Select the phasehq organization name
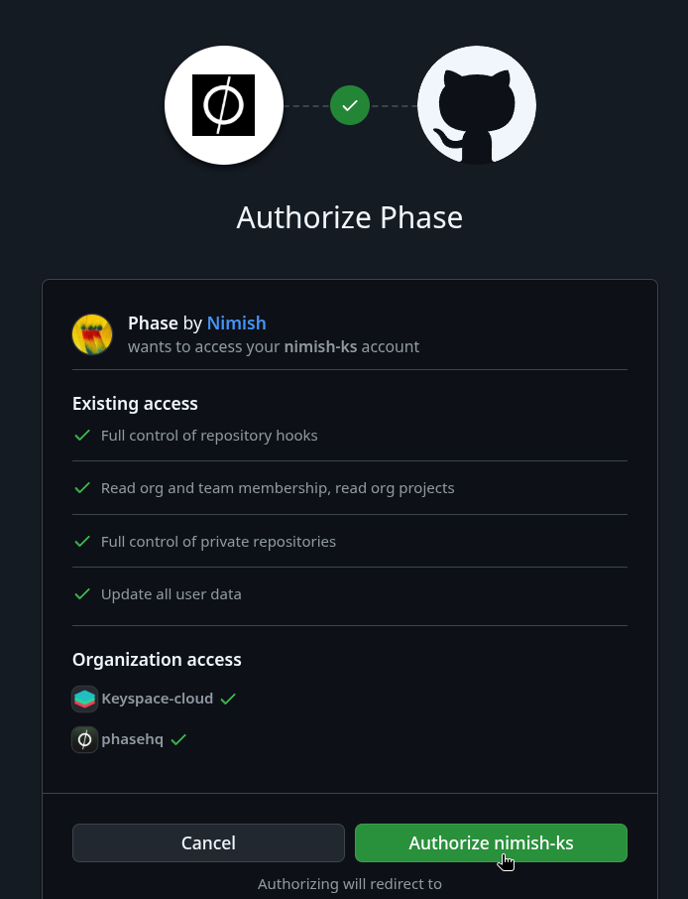 (x=132, y=739)
